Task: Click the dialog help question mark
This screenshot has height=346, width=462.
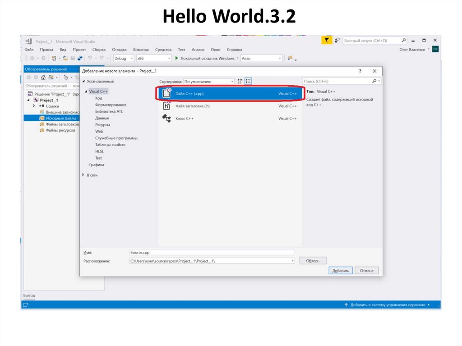Action: (360, 71)
